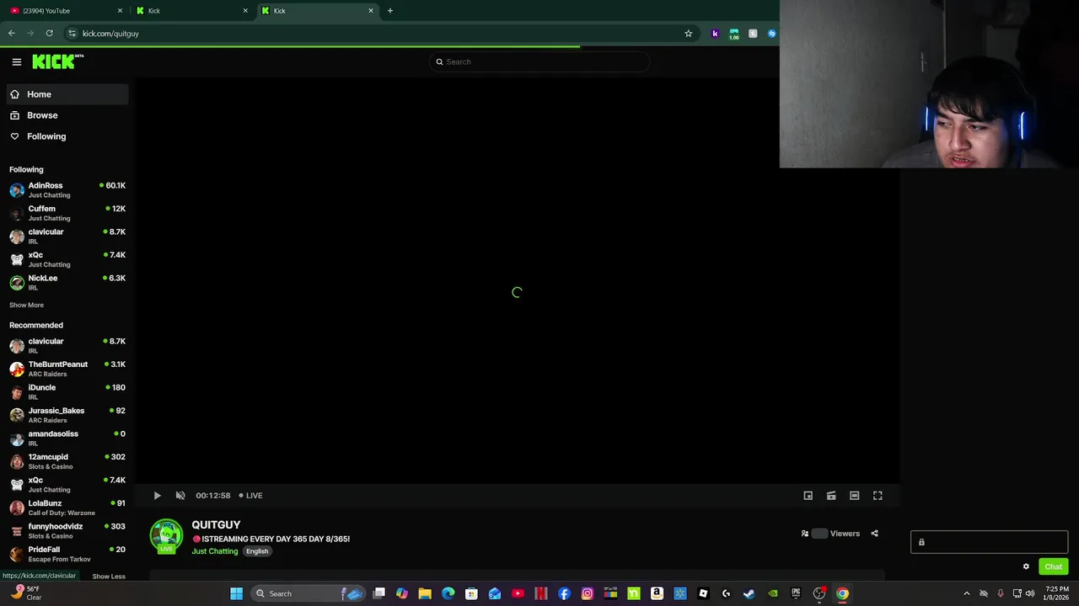Open the Windows Start menu
The width and height of the screenshot is (1079, 606).
click(x=236, y=593)
